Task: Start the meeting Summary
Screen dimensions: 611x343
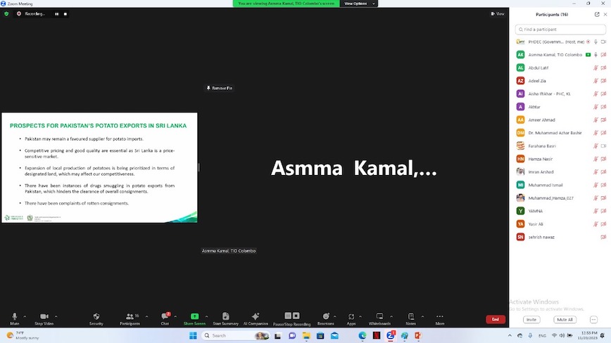Action: pos(225,316)
